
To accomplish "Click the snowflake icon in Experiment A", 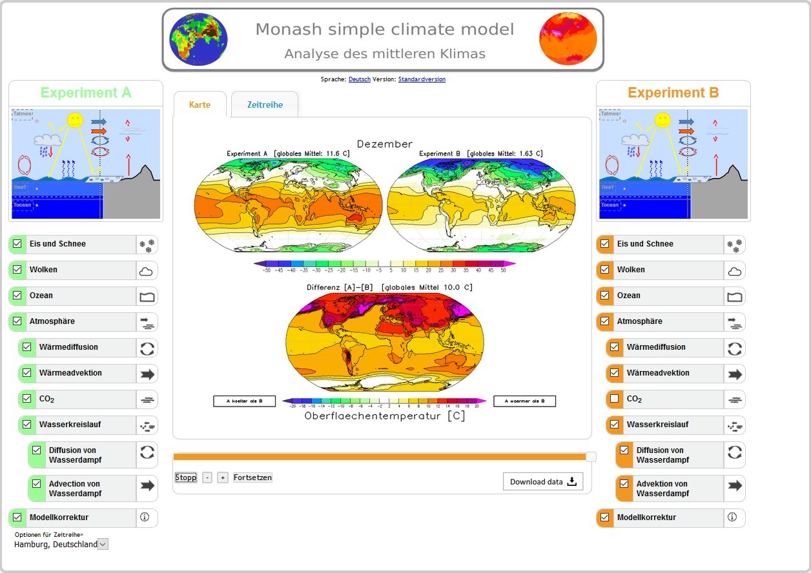I will (x=147, y=245).
